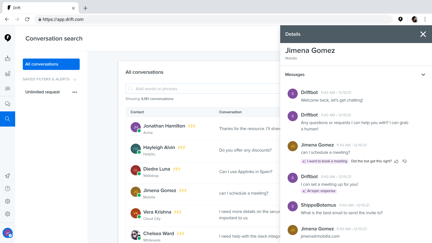Open the reports bar chart icon
Image resolution: width=432 pixels, height=243 pixels.
pos(8,73)
